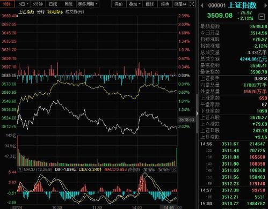Screen dimensions: 268x209
Task: Click the DIF value in MACD header
Action: [x=66, y=169]
